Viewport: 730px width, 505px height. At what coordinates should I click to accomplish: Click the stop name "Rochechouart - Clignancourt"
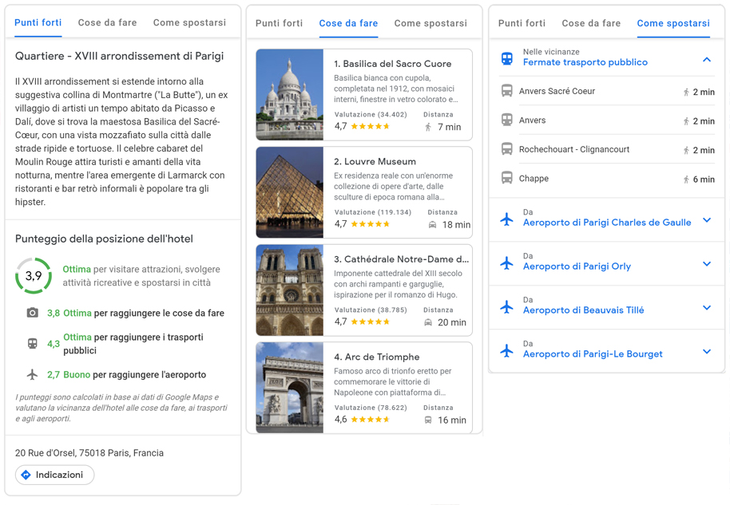(574, 149)
